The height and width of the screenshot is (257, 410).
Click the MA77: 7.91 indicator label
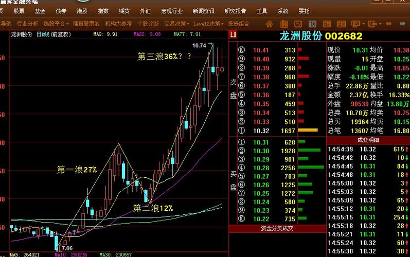click(x=187, y=34)
